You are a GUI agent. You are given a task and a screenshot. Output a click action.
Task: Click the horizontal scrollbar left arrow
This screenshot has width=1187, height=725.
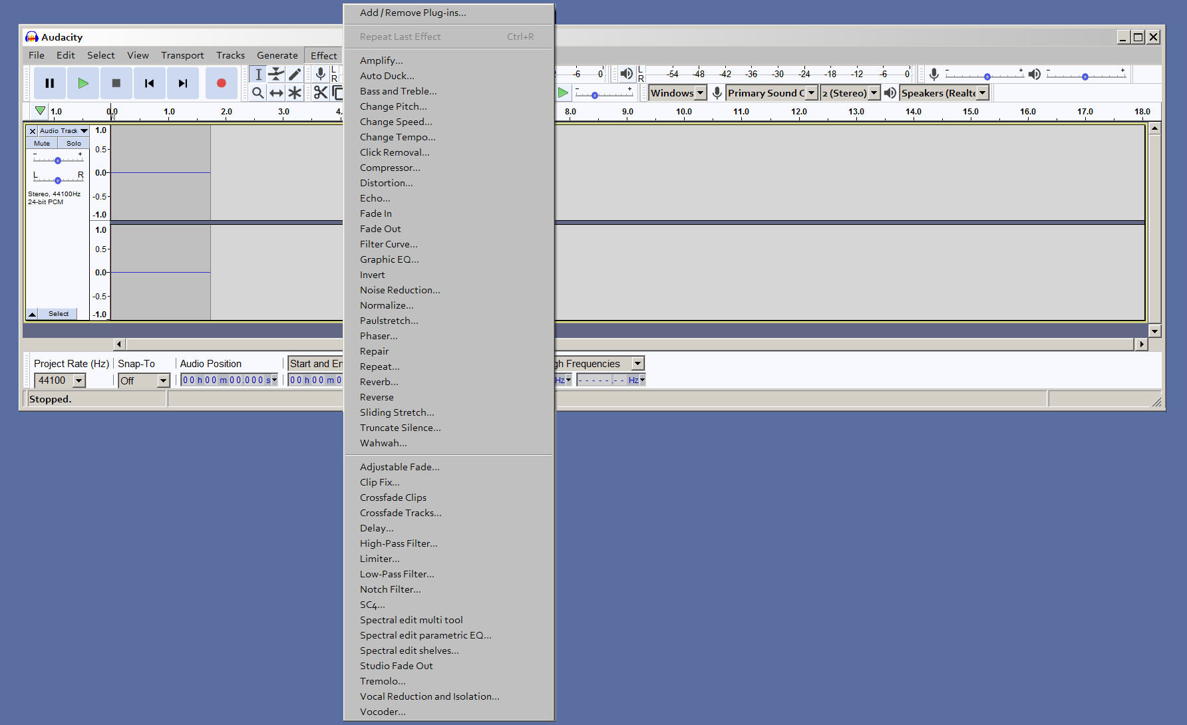pos(119,345)
